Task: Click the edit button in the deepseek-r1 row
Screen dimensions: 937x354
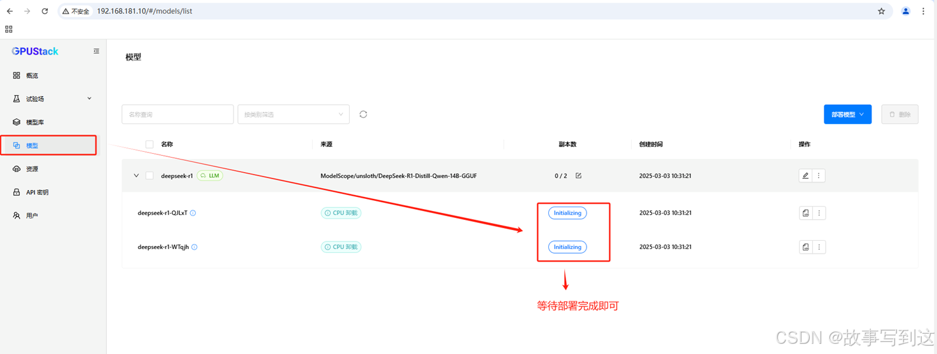Action: tap(805, 175)
